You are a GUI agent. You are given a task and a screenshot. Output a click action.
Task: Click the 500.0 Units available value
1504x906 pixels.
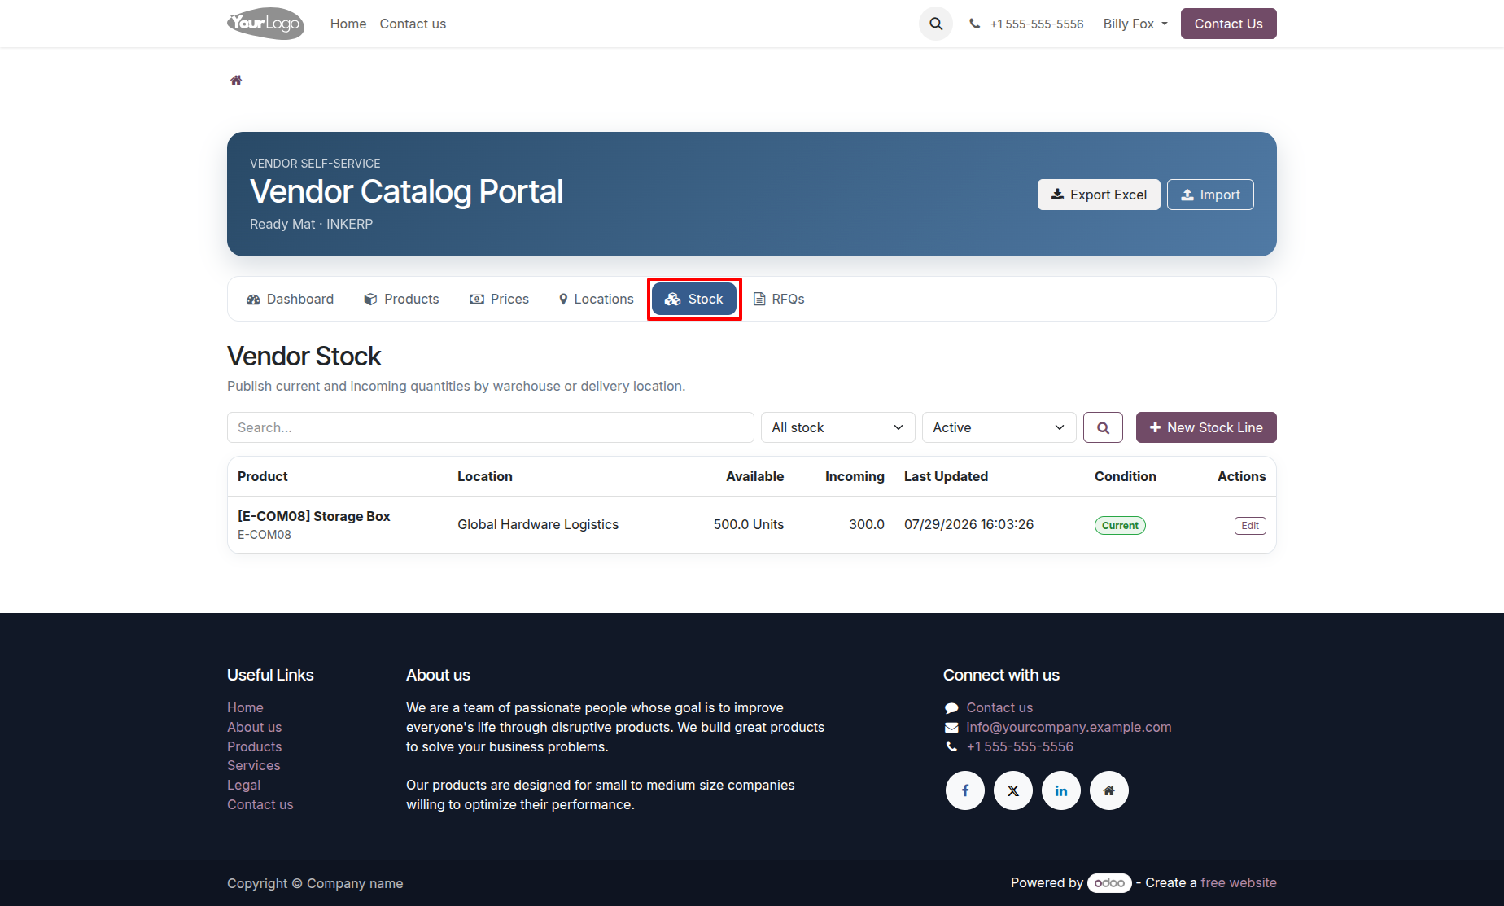pyautogui.click(x=749, y=524)
